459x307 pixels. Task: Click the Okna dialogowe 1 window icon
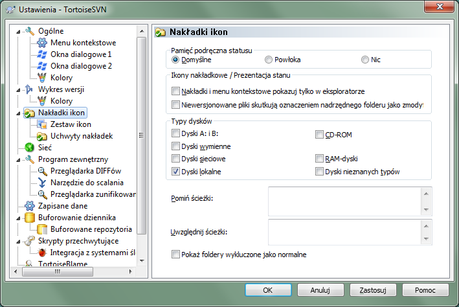coord(42,54)
